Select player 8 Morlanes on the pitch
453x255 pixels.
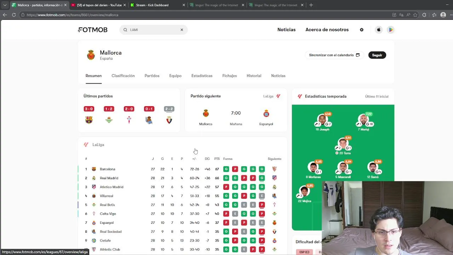[313, 169]
